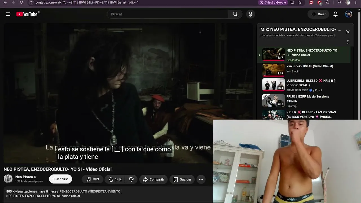The width and height of the screenshot is (361, 203).
Task: Bookmark this page with the star icon
Action: 300,3
